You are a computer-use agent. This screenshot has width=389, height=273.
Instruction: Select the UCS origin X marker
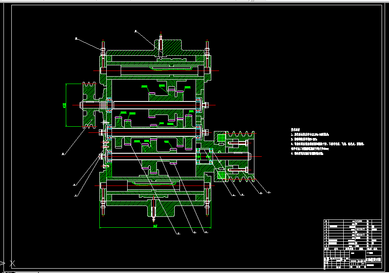(12, 263)
